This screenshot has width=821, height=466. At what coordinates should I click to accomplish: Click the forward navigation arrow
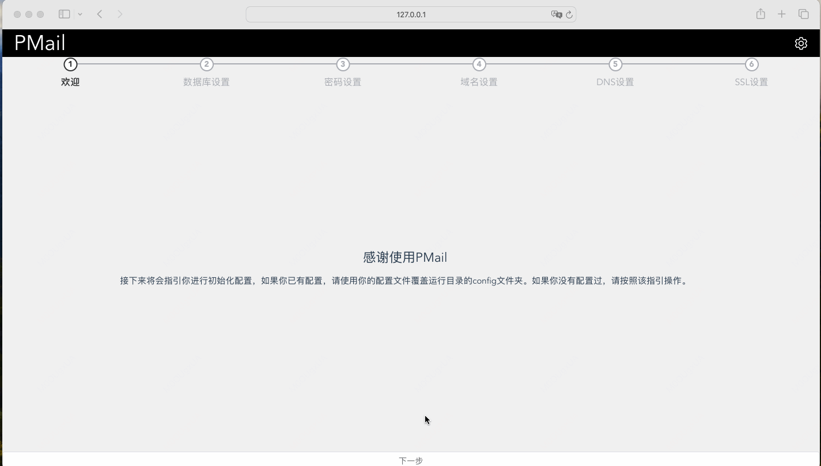(x=120, y=14)
